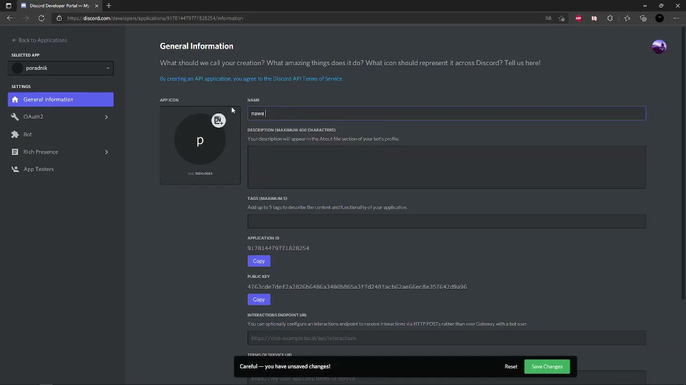Open the Bot settings page
The height and width of the screenshot is (385, 686).
[61, 134]
